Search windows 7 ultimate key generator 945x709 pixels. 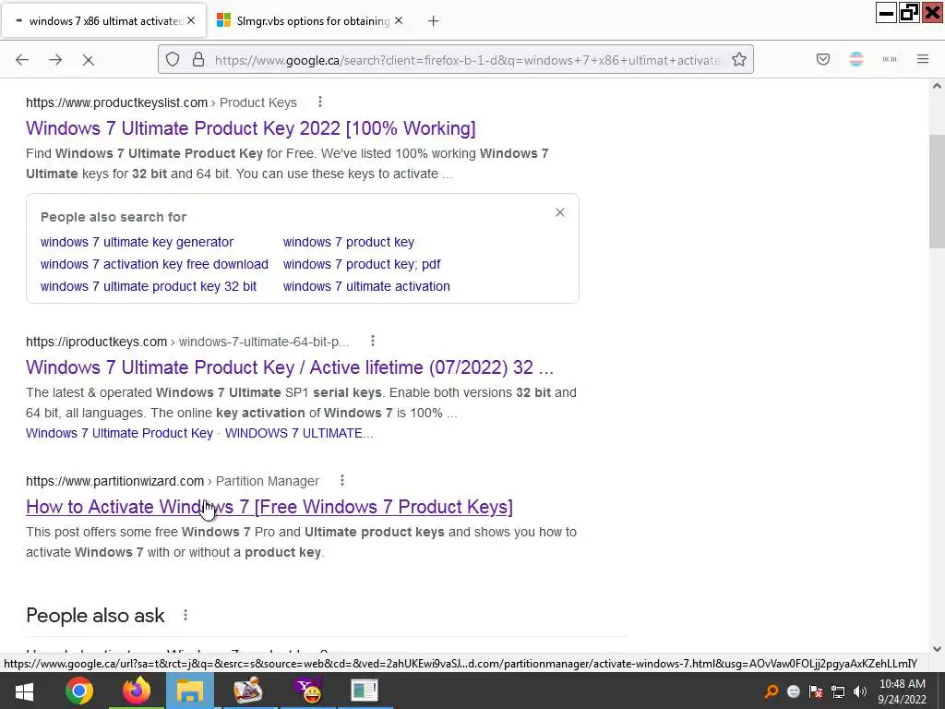click(137, 242)
